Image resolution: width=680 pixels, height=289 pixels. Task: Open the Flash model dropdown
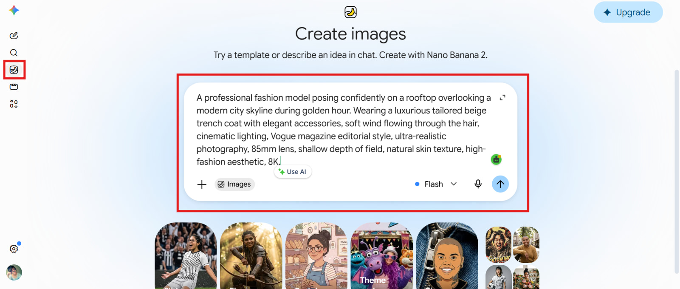(436, 184)
